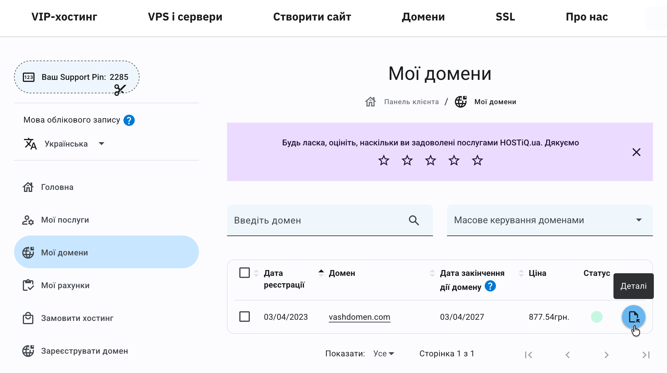Open the hint about domain expiration date
Image resolution: width=667 pixels, height=373 pixels.
pos(491,286)
